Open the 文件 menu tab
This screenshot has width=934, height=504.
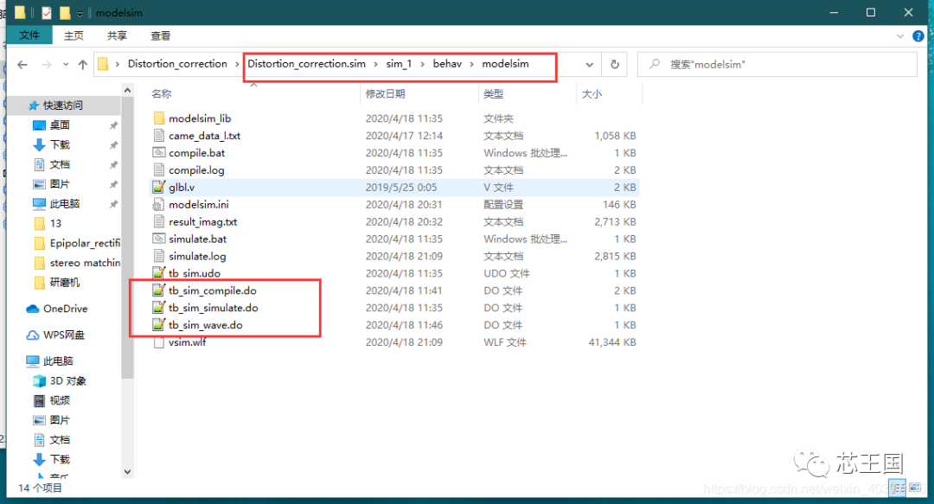coord(29,35)
